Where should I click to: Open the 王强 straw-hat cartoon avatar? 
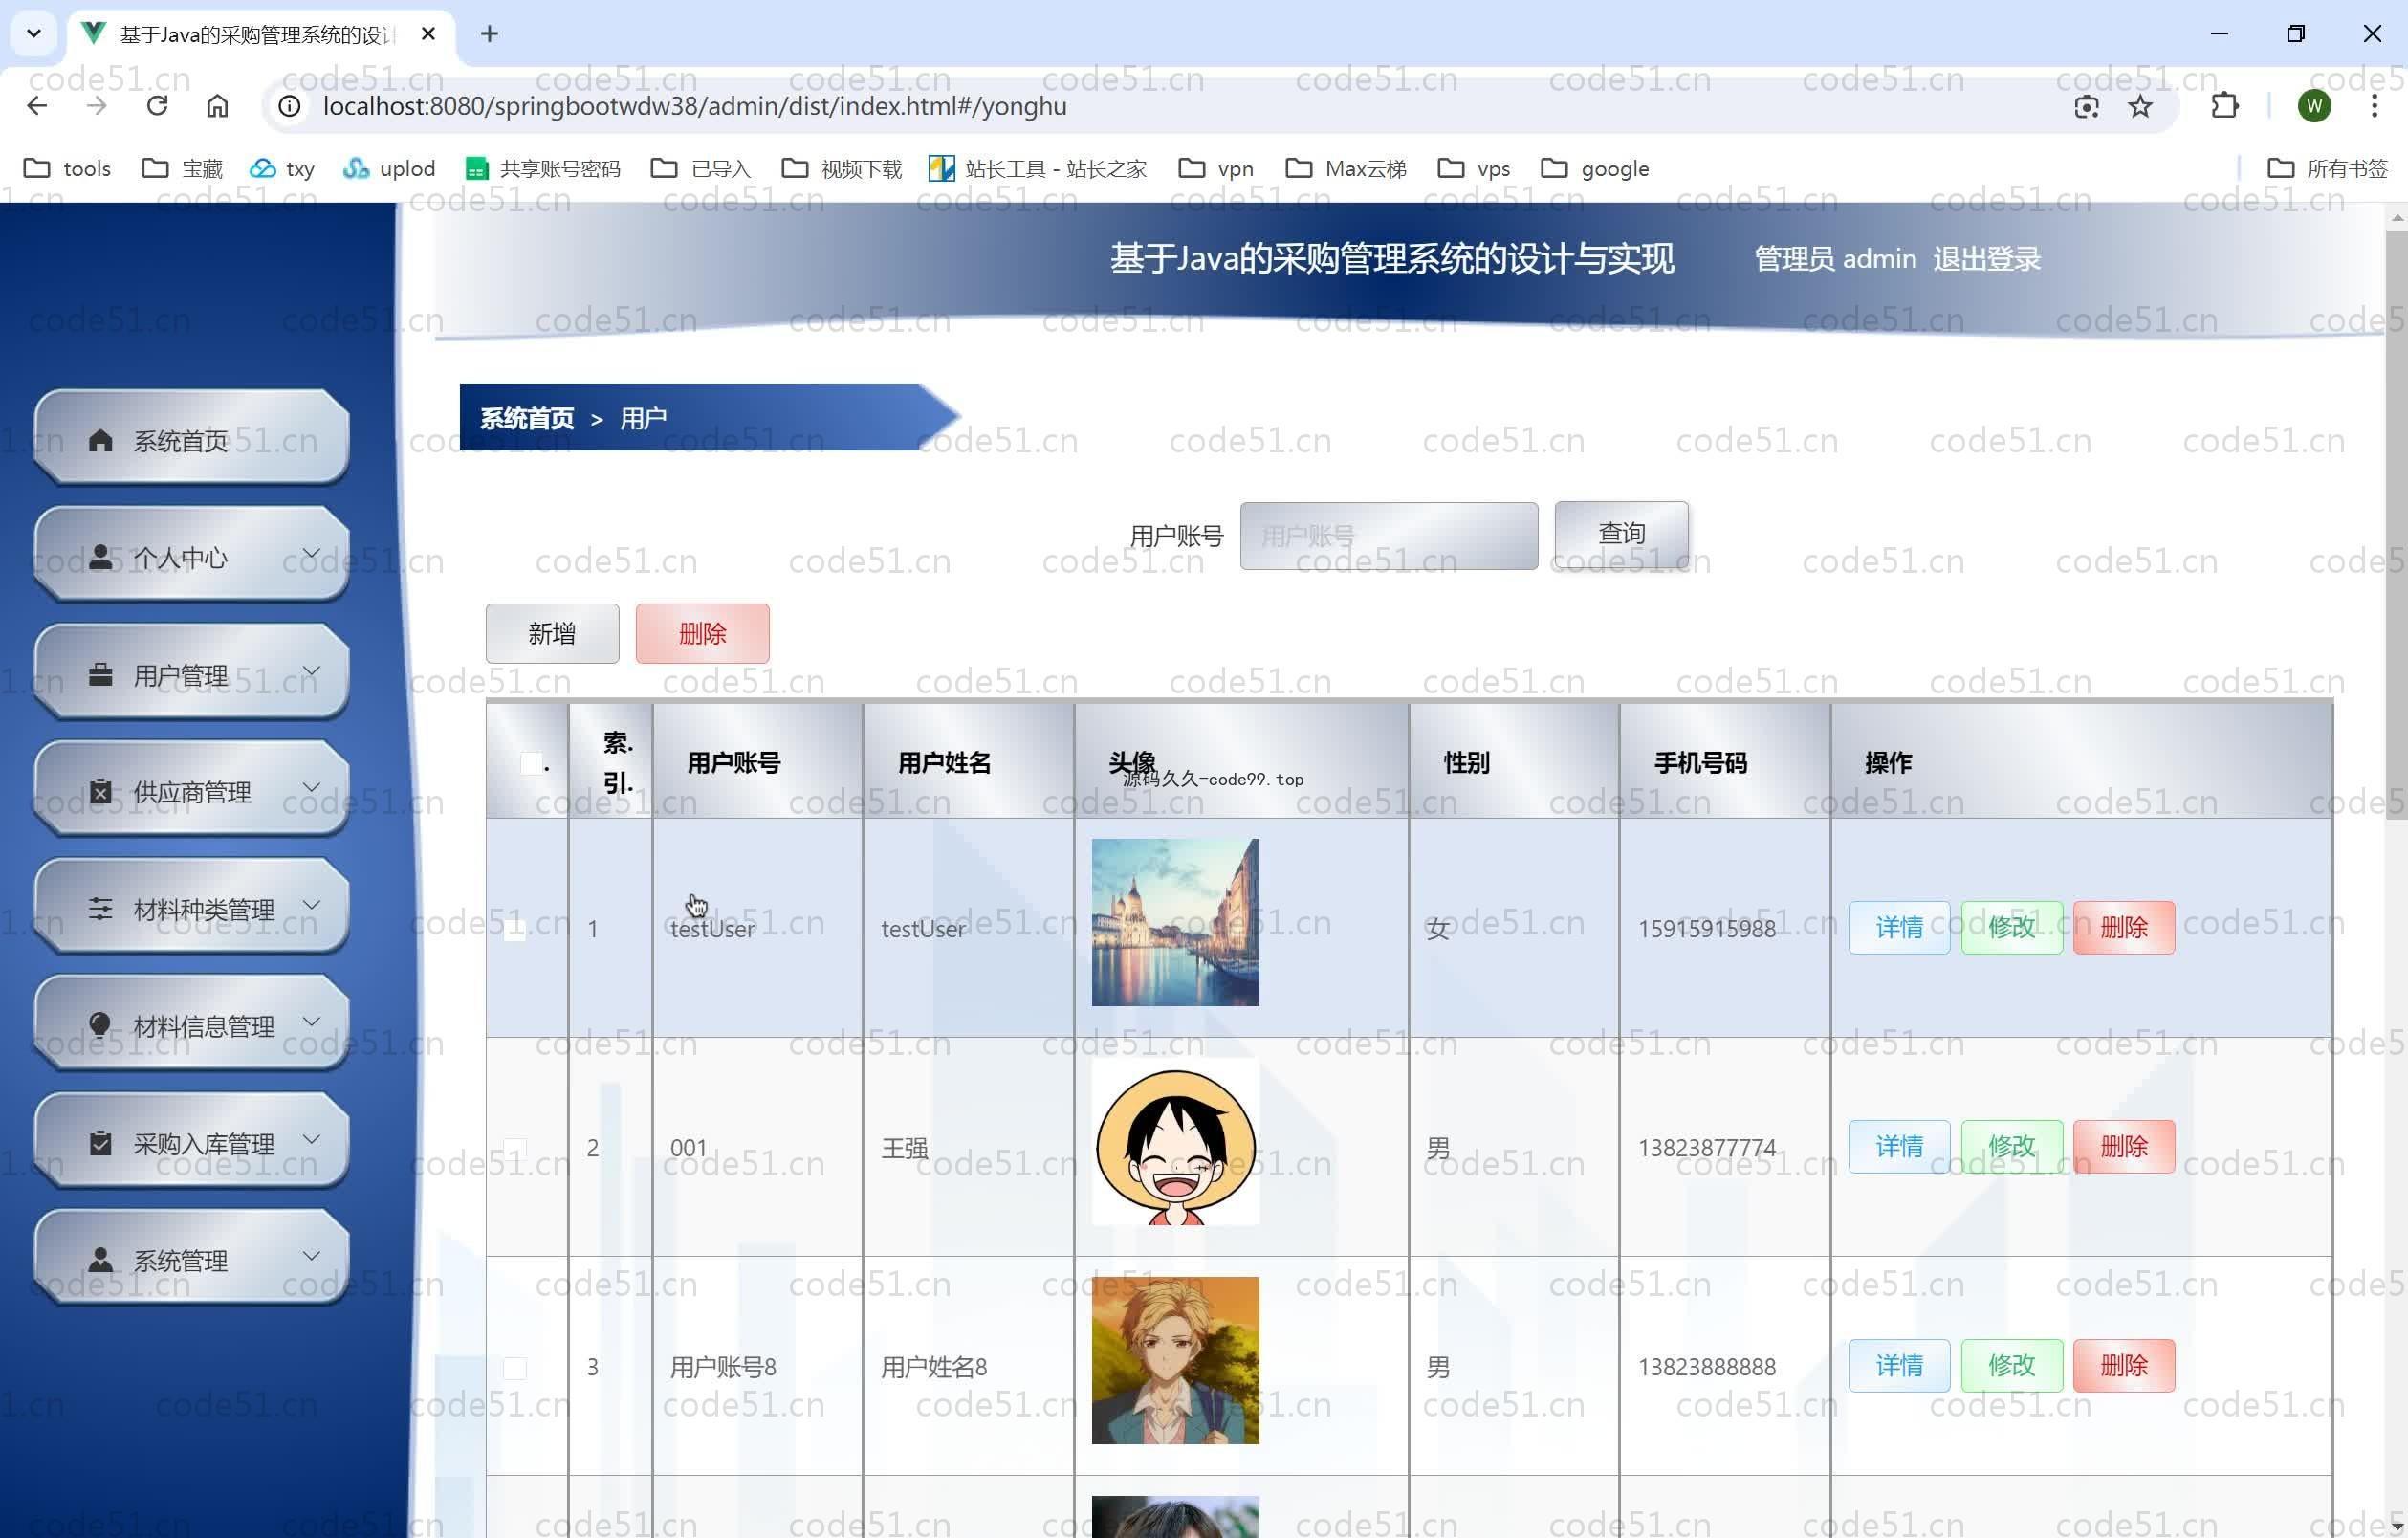click(x=1175, y=1141)
